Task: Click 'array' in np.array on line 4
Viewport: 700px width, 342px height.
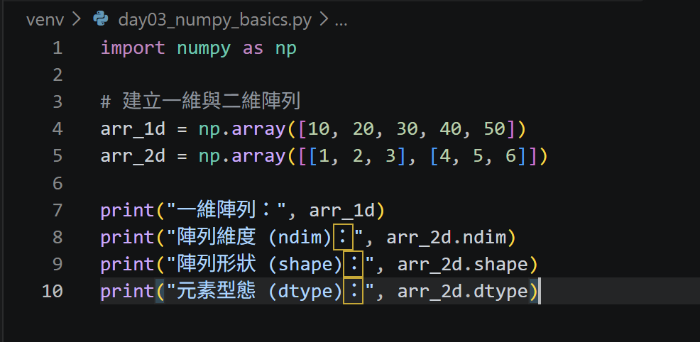Action: click(258, 130)
